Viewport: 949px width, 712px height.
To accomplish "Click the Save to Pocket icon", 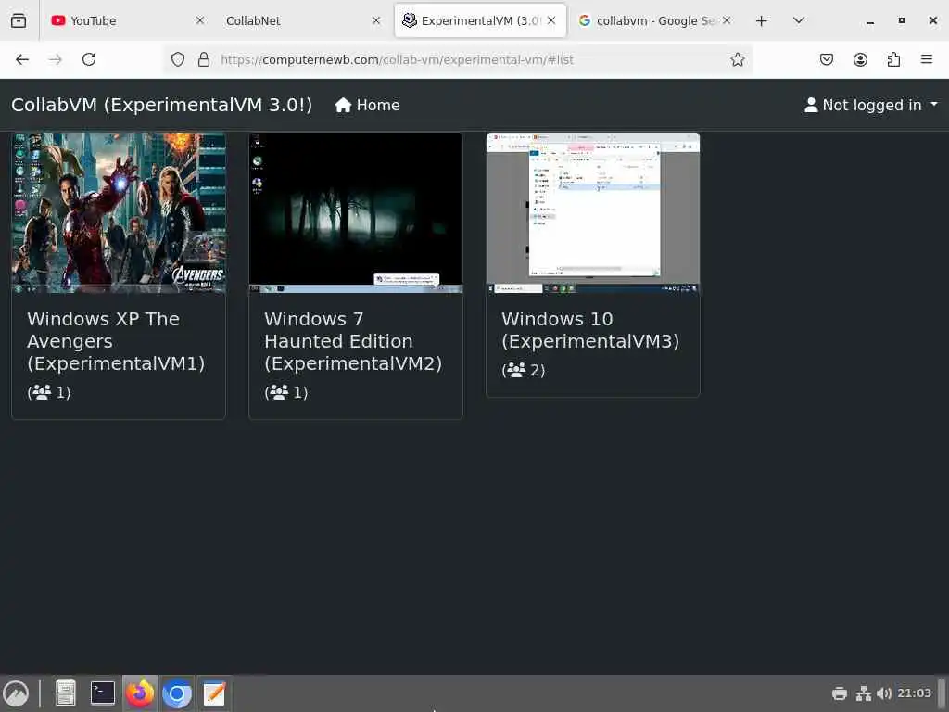I will point(826,59).
